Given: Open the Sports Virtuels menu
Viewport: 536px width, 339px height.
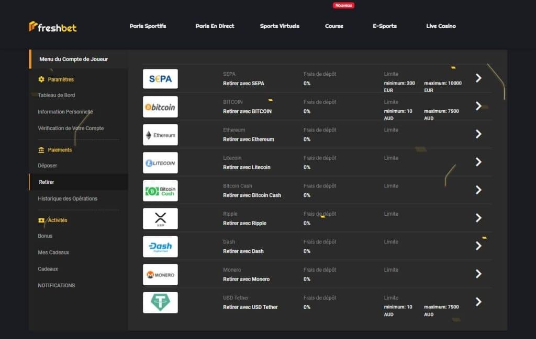Looking at the screenshot, I should (280, 26).
